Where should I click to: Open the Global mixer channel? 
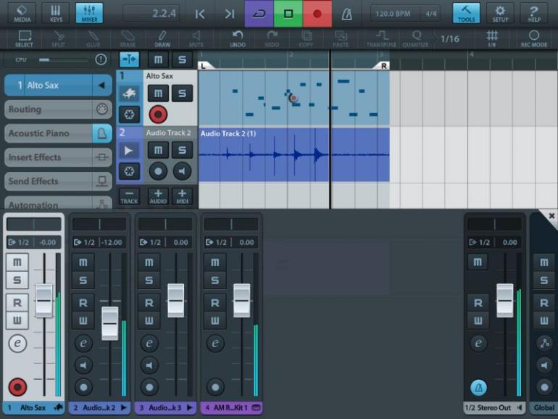[x=544, y=407]
